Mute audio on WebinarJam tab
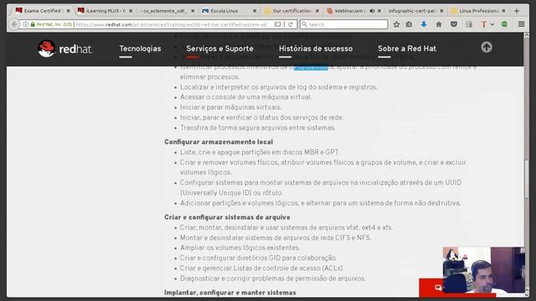 (x=372, y=11)
